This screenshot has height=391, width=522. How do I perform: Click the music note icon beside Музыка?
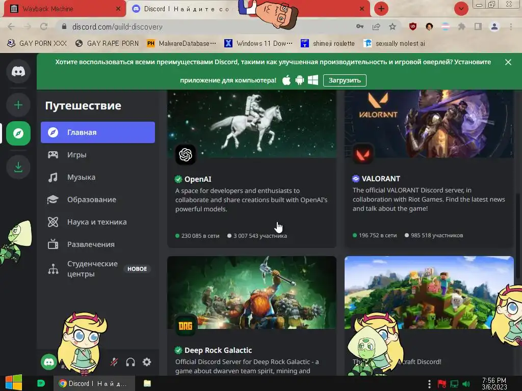(x=53, y=177)
